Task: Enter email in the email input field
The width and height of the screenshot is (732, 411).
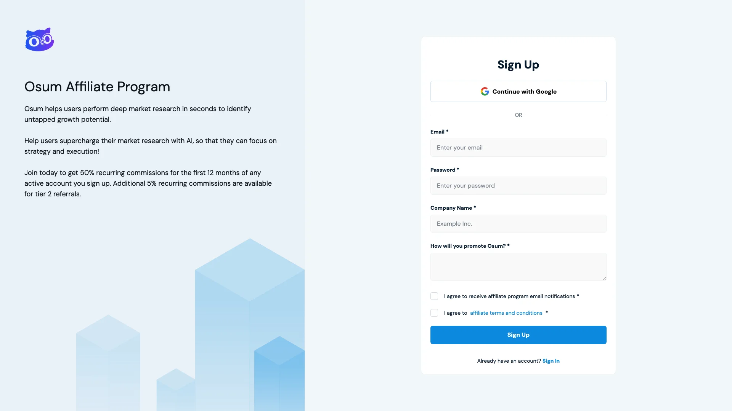Action: tap(518, 148)
